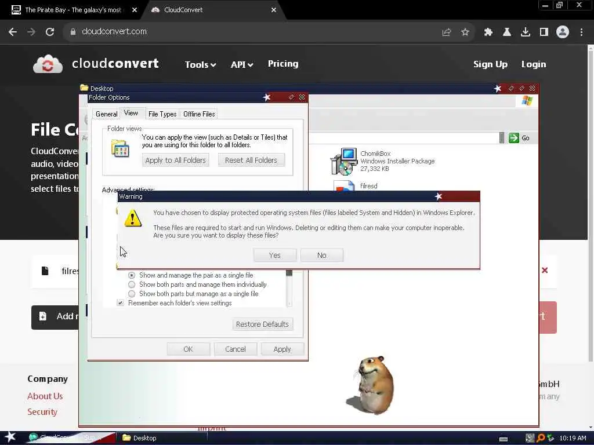Click the Windows flag logo in Desktop window
594x445 pixels.
pyautogui.click(x=527, y=101)
